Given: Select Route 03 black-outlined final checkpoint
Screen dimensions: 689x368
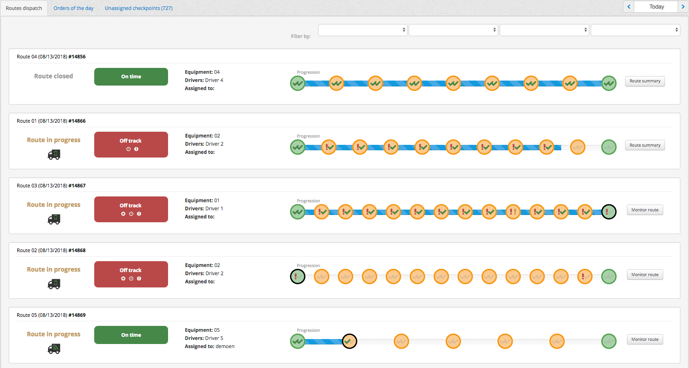Looking at the screenshot, I should (x=609, y=212).
